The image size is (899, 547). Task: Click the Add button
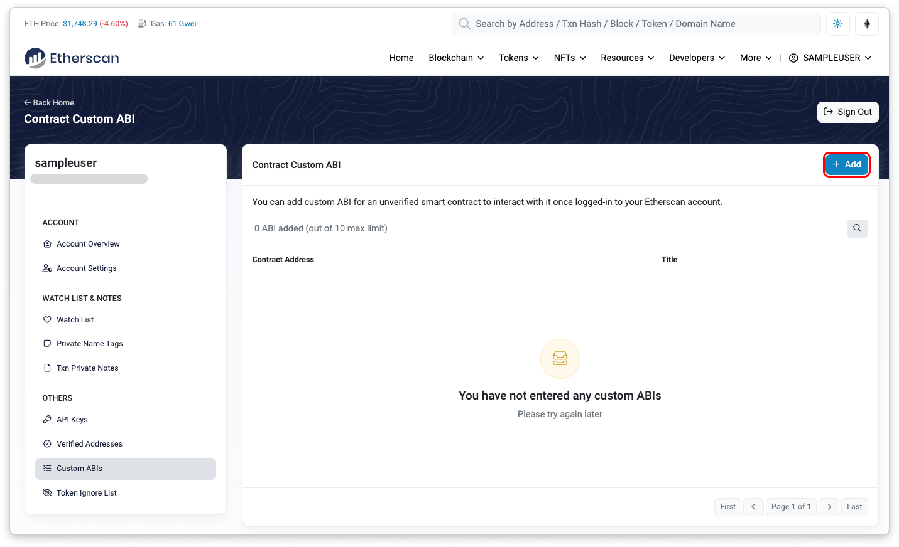click(x=846, y=164)
